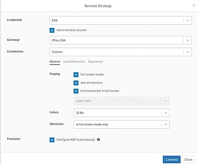Uncheck Connection bar in full screen

76,91
